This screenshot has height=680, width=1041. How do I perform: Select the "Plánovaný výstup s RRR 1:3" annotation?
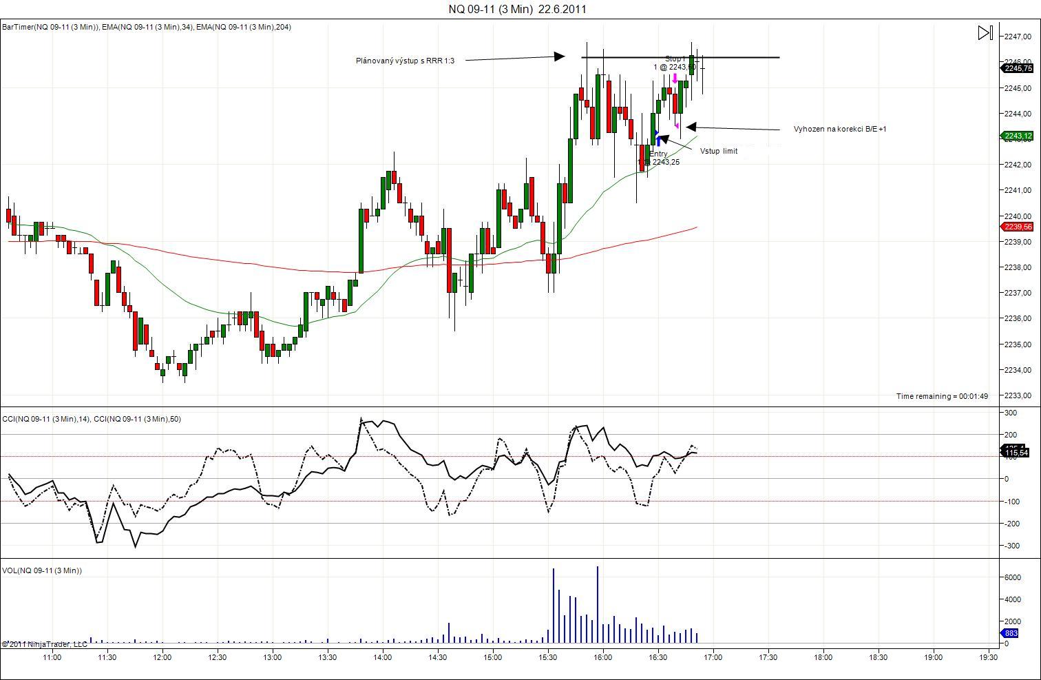click(x=405, y=61)
